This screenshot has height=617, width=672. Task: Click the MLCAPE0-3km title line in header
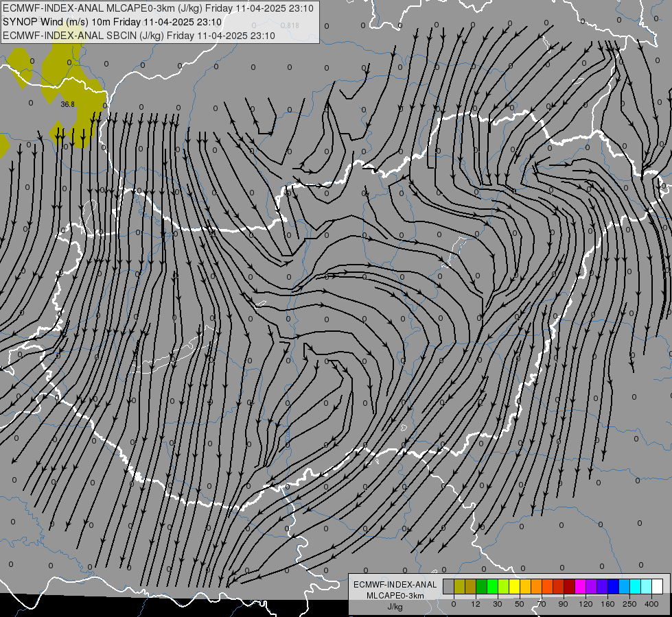[x=158, y=8]
